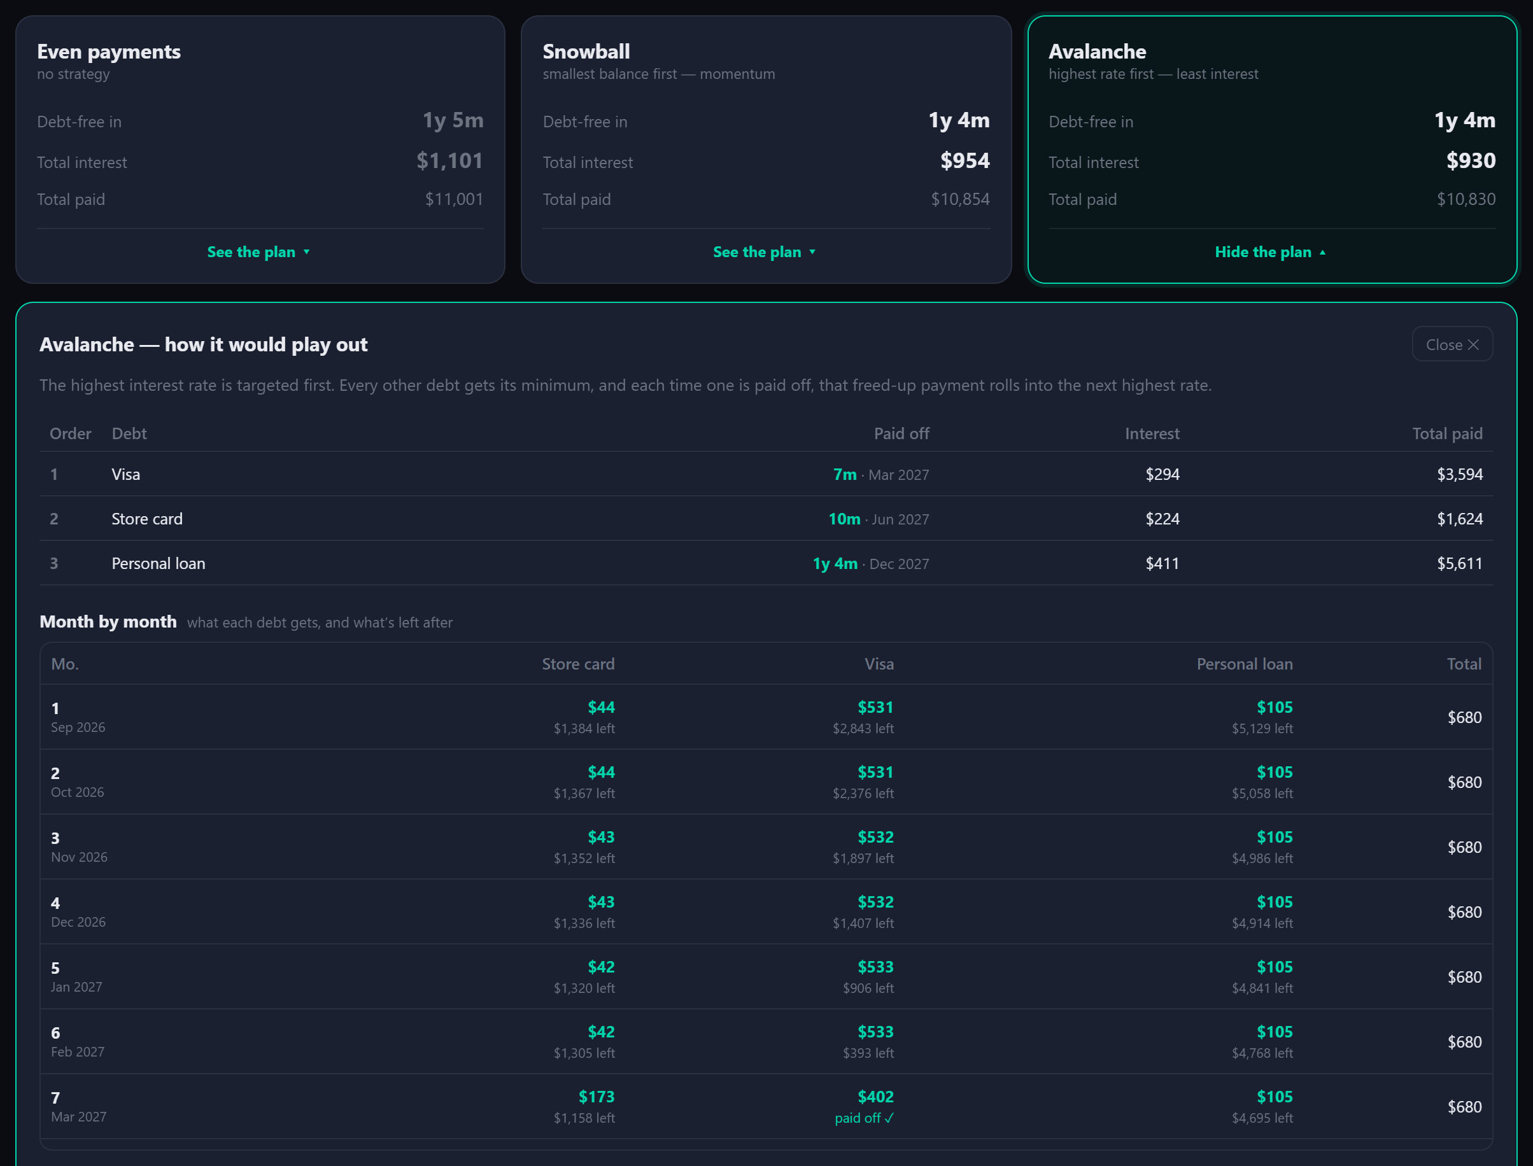Click Visa '$393 left' in Feb 2027
This screenshot has width=1533, height=1166.
pyautogui.click(x=868, y=1053)
